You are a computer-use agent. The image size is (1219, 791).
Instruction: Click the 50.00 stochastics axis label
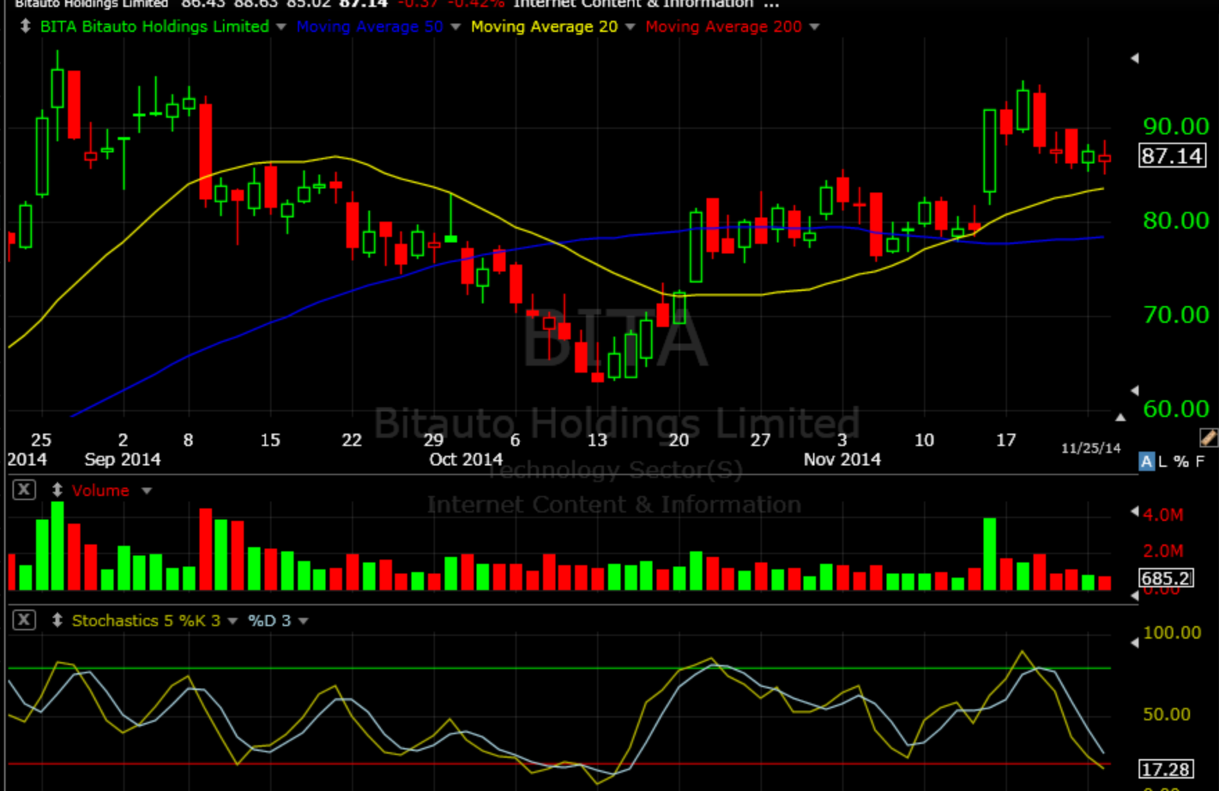[x=1166, y=714]
